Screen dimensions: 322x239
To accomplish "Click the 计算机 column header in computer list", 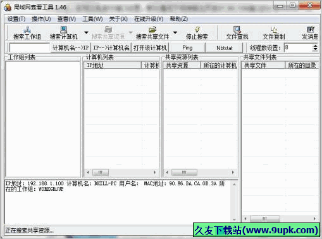I will [x=151, y=65].
